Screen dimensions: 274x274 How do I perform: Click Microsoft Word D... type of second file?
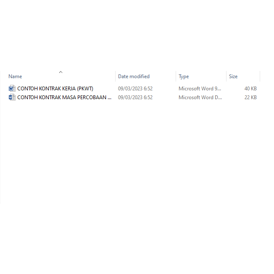[200, 97]
